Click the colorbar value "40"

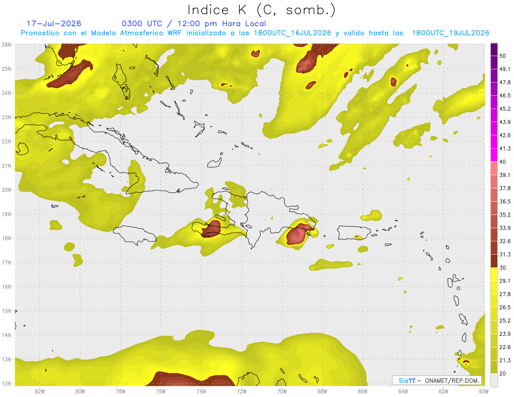pos(503,161)
